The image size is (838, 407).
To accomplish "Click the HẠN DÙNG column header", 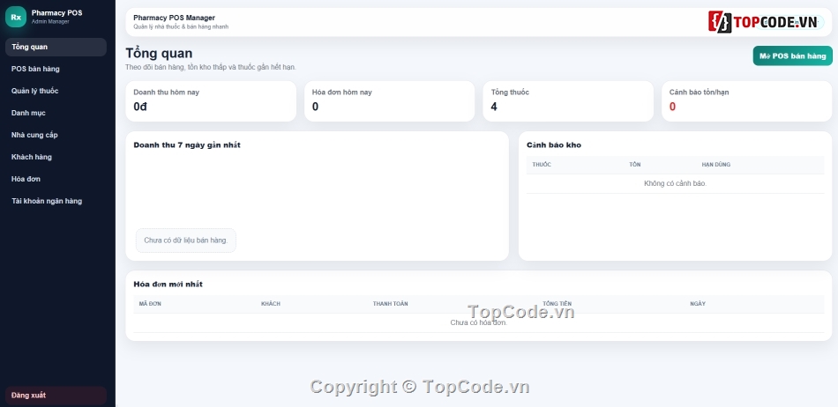I will coord(716,164).
